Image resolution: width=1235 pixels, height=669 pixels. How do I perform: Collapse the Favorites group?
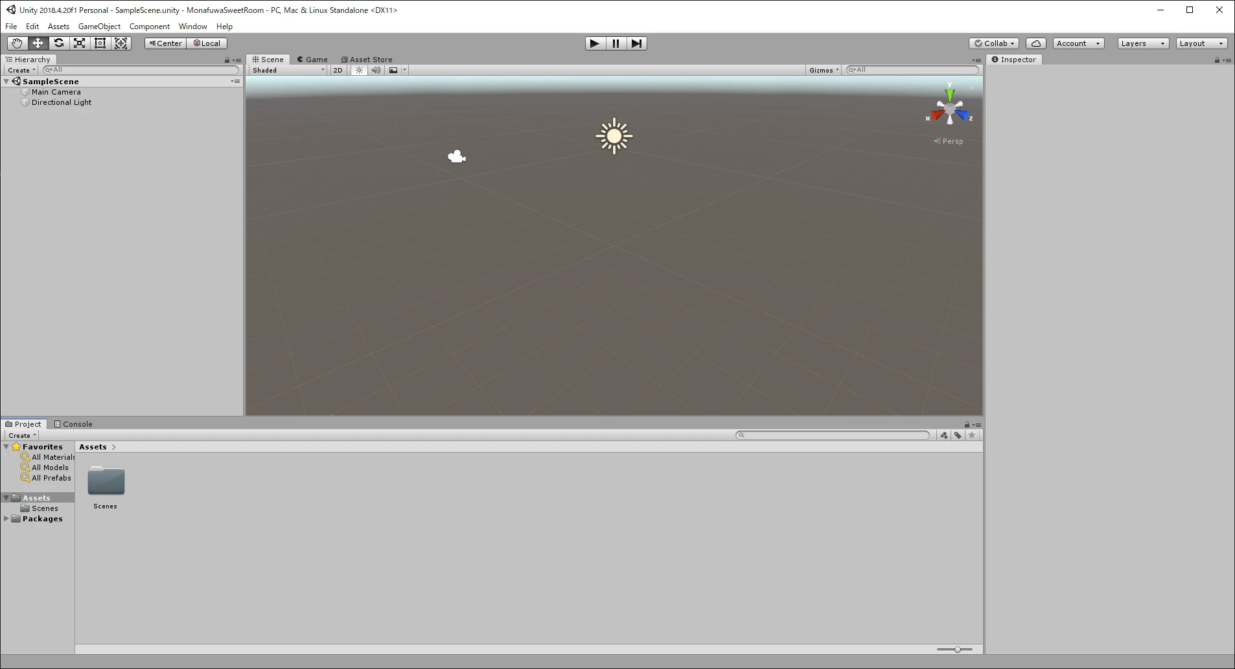pos(6,447)
